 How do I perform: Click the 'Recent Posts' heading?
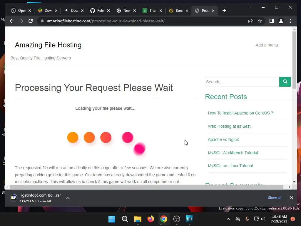[x=226, y=97]
